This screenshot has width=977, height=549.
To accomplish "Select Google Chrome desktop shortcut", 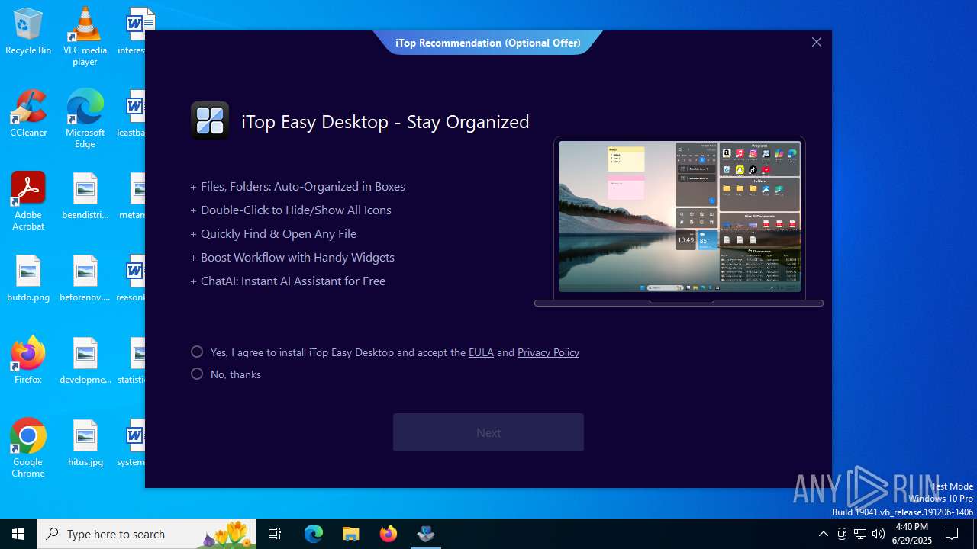I will coord(28,448).
